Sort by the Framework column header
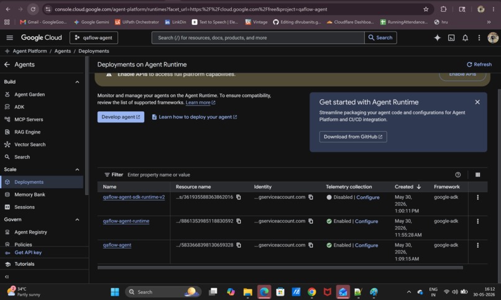Image resolution: width=501 pixels, height=300 pixels. (x=447, y=187)
